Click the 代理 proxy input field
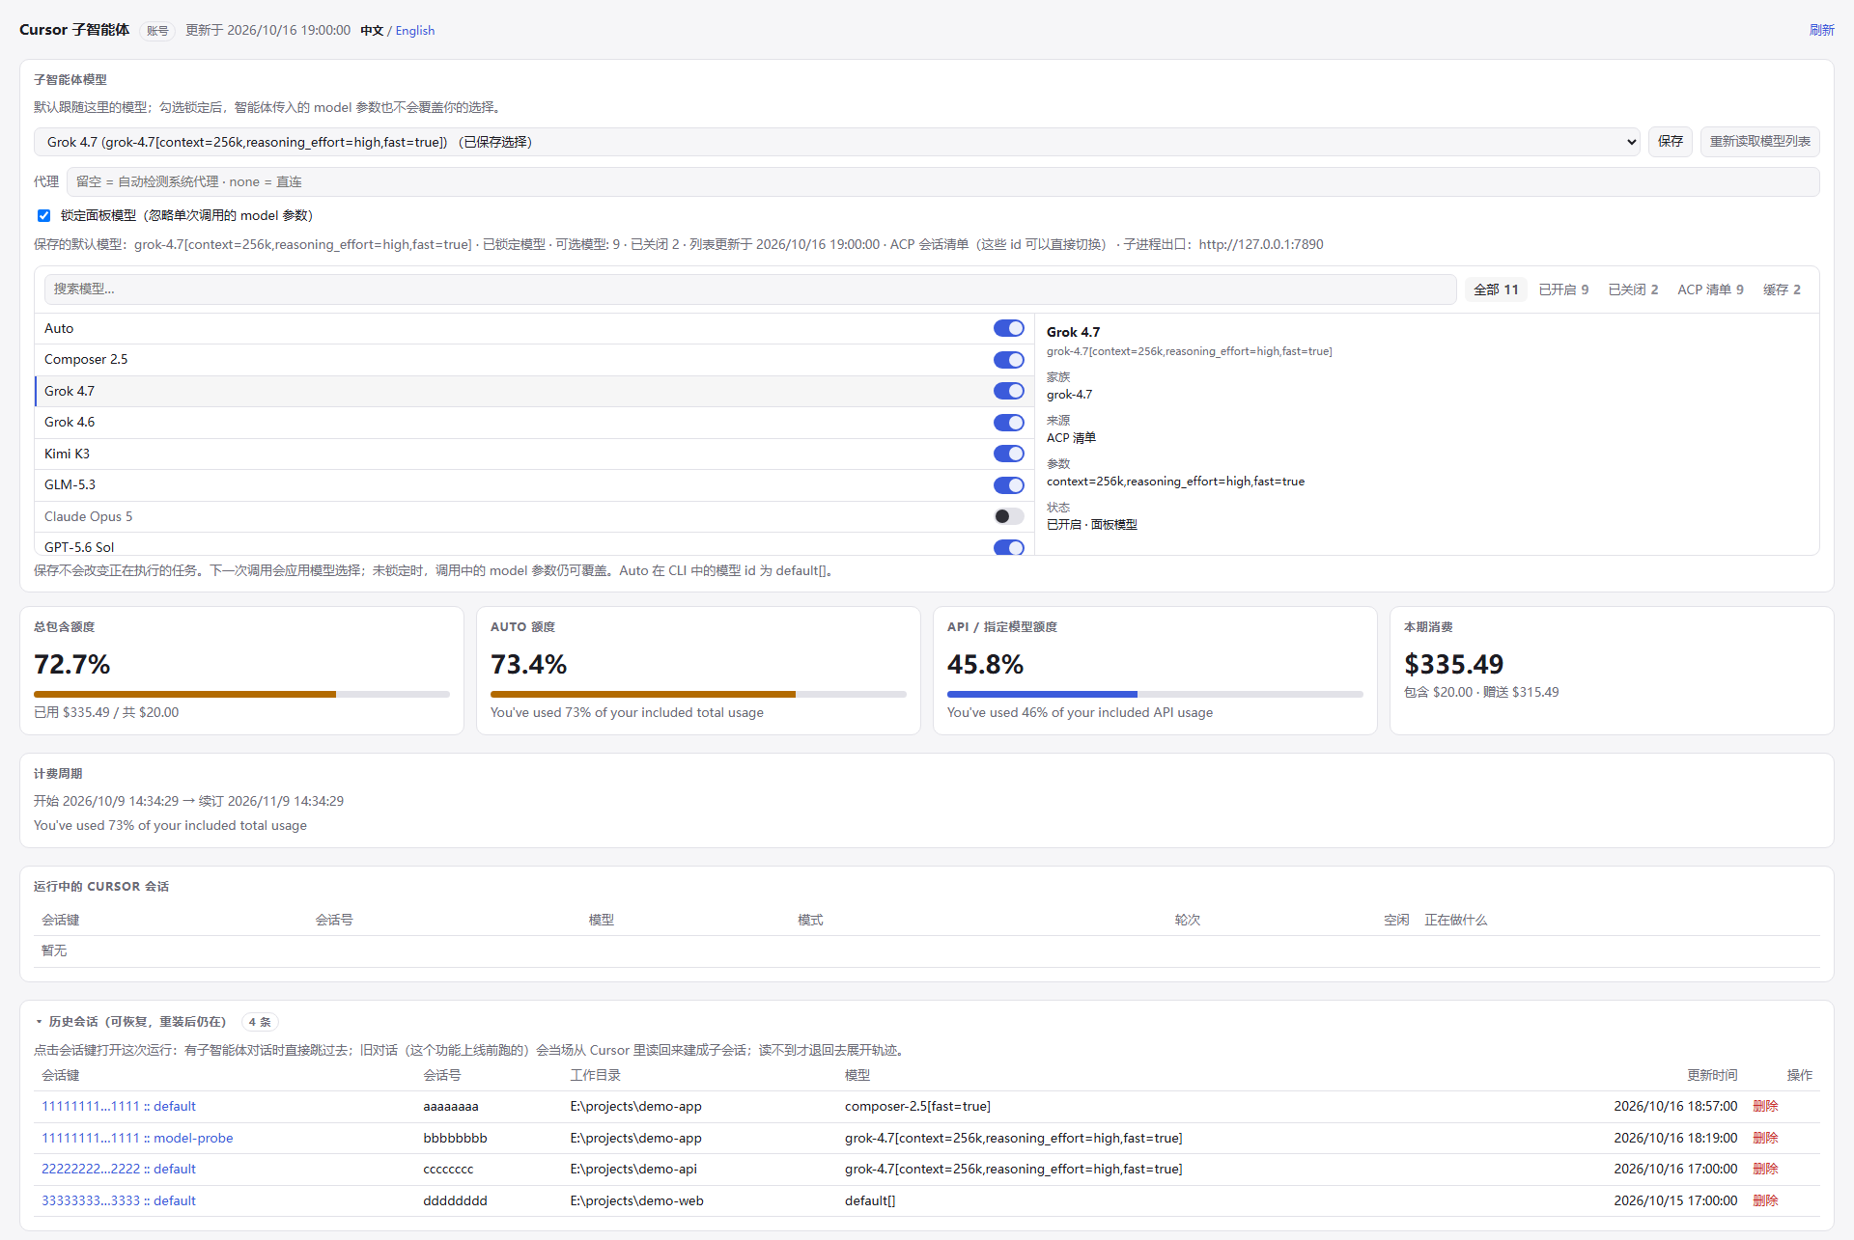The height and width of the screenshot is (1240, 1854). point(942,181)
